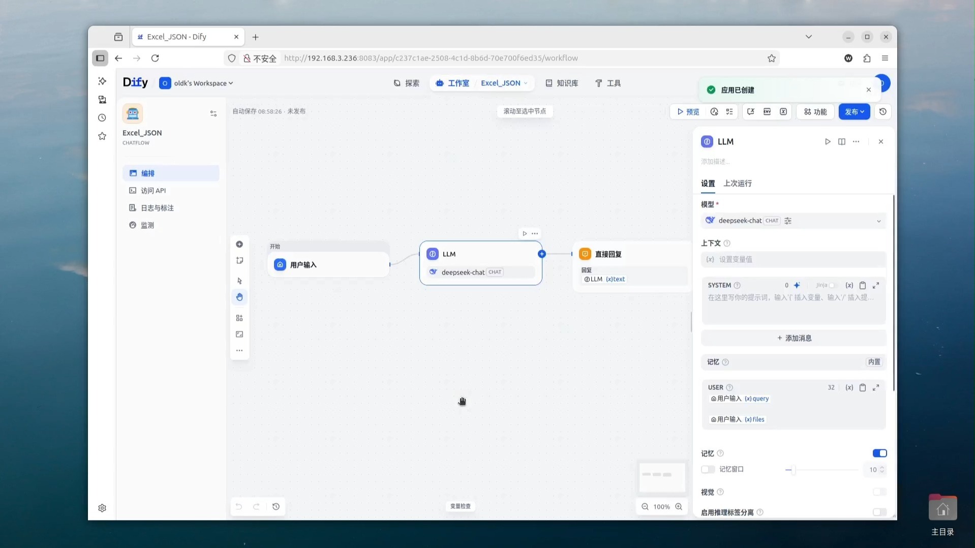Screen dimensions: 975x548
Task: Disable the 记忆 memory toggle
Action: coord(879,453)
